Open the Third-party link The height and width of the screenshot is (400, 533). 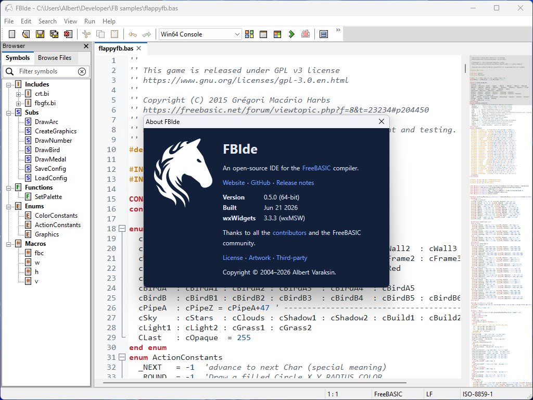click(291, 258)
